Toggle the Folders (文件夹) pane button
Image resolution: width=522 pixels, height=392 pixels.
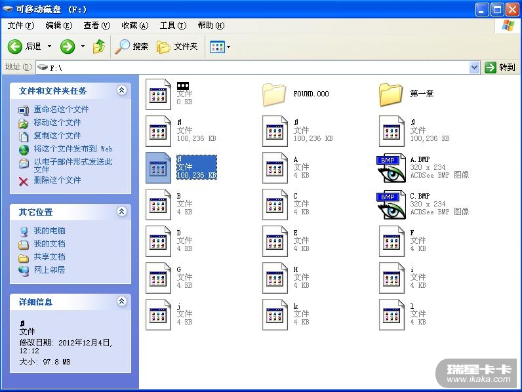coord(177,47)
